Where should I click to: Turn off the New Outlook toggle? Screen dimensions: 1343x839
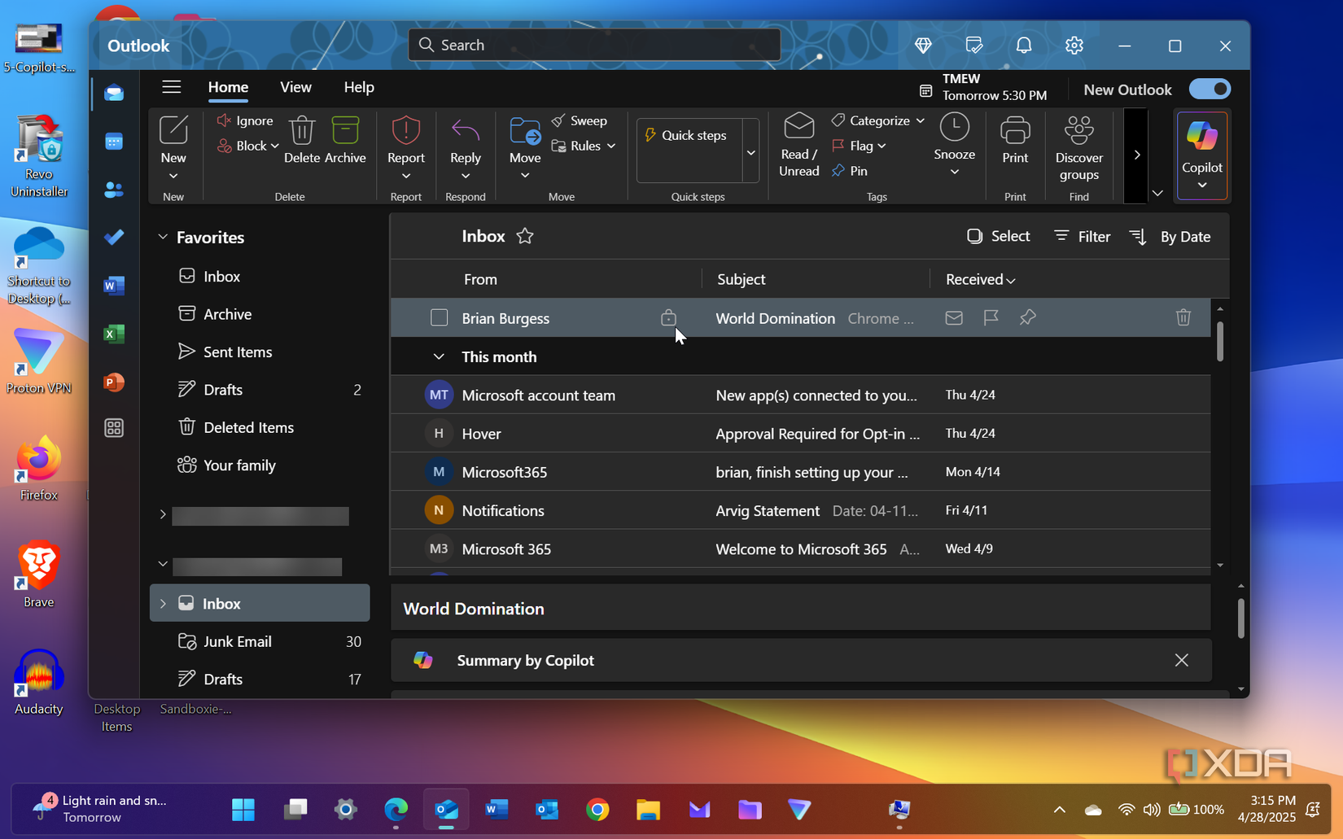[1210, 90]
